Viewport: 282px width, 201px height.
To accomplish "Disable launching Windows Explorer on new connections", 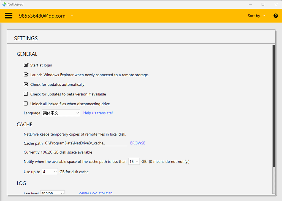I will coord(26,74).
